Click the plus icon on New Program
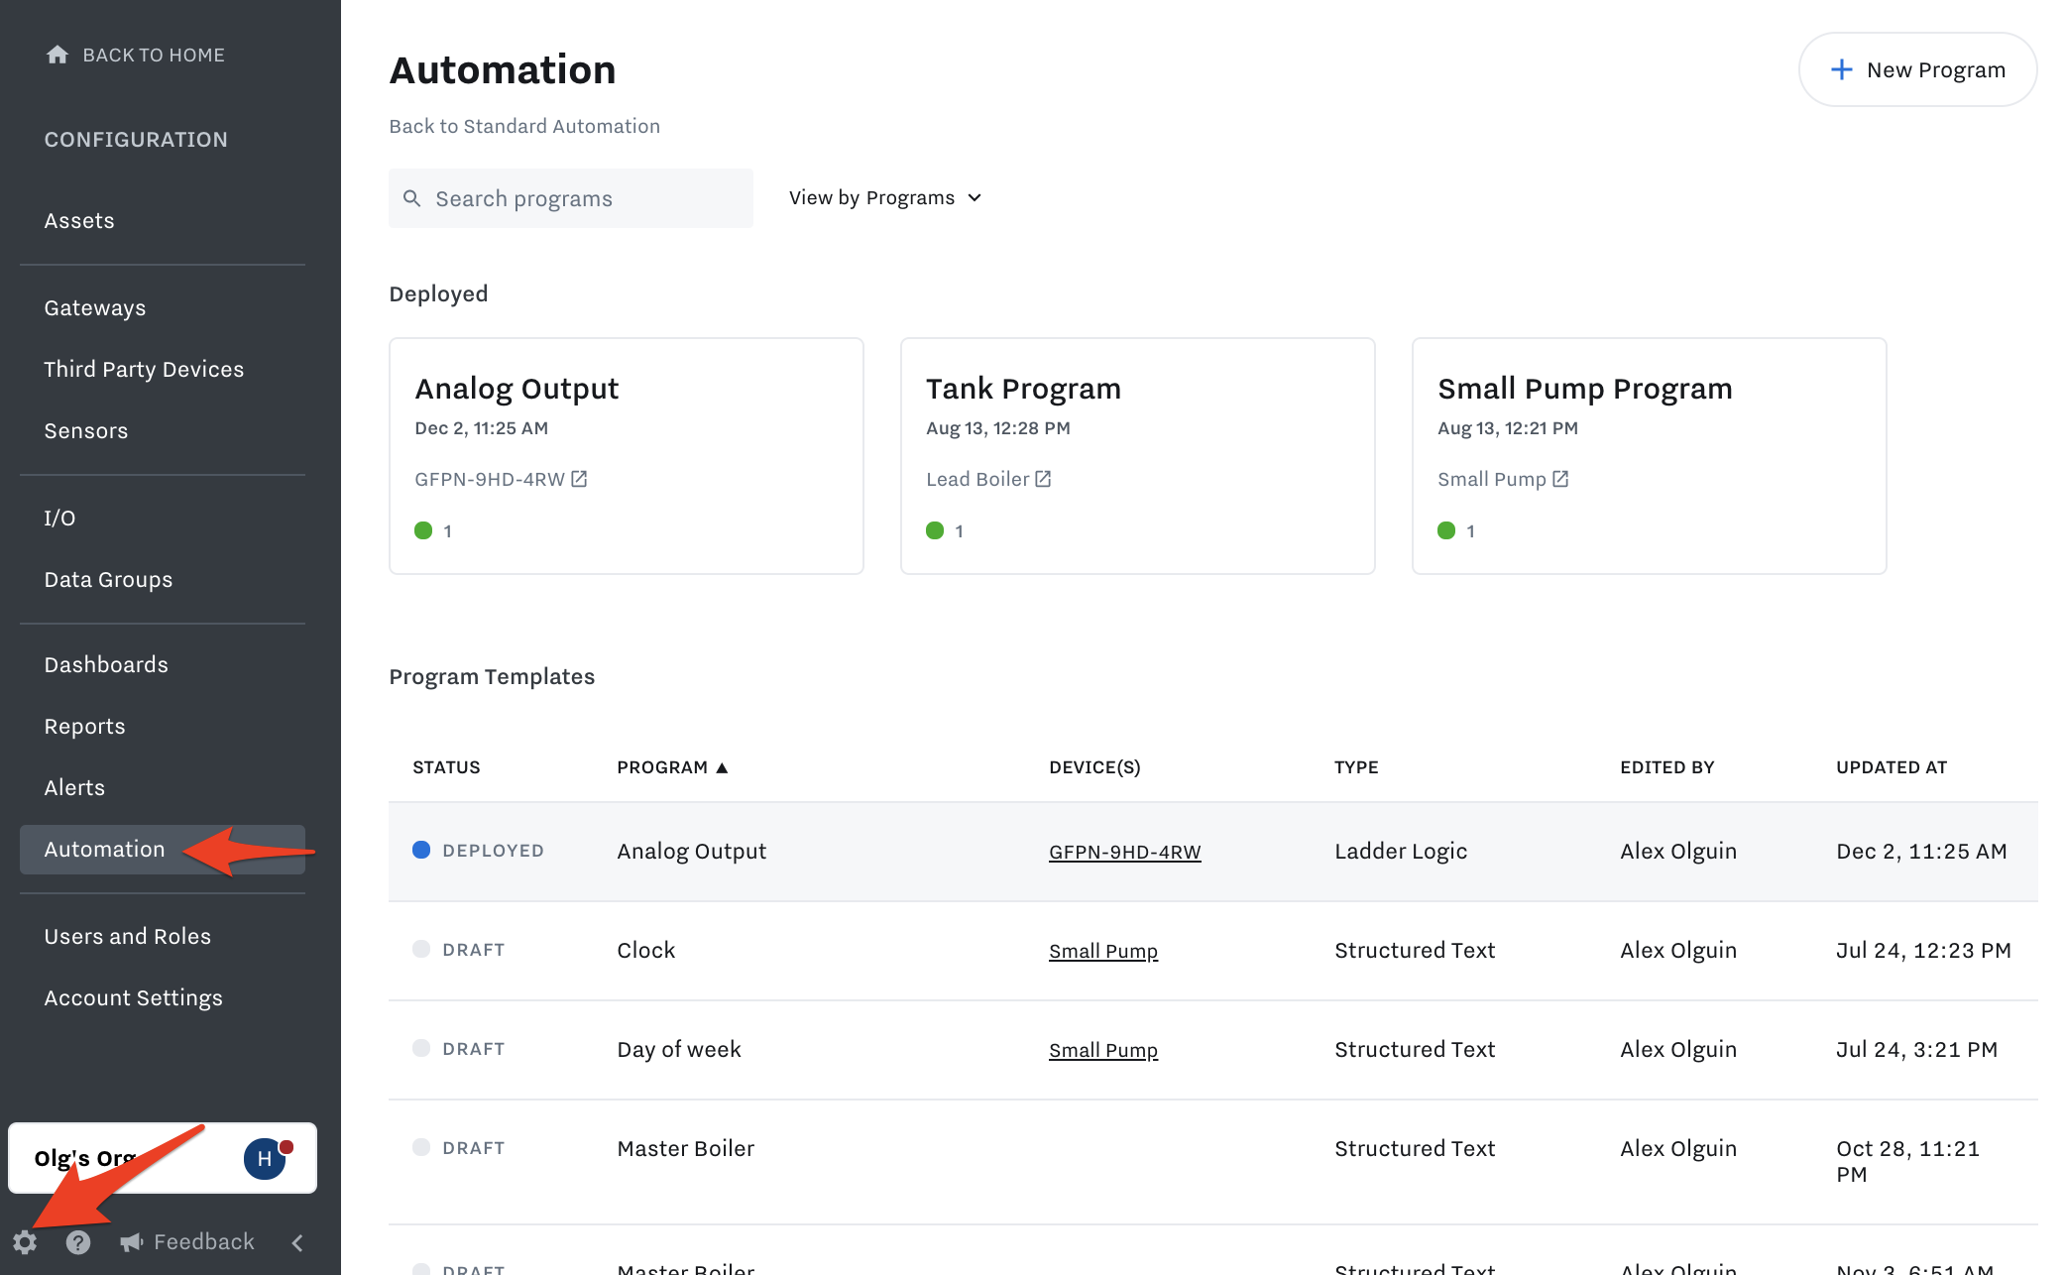 coord(1841,69)
